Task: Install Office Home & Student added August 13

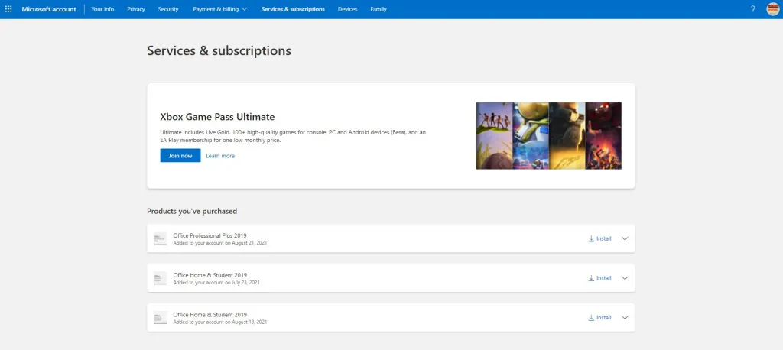Action: coord(599,318)
